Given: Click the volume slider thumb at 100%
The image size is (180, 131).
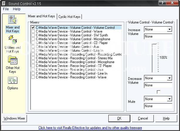Looking at the screenshot, I should pyautogui.click(x=154, y=44).
